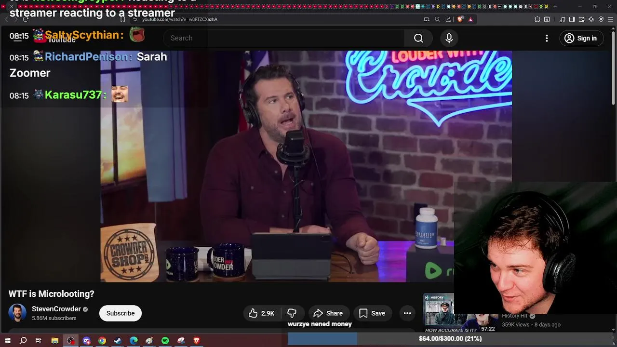Open Windows taskbar search

coord(23,340)
